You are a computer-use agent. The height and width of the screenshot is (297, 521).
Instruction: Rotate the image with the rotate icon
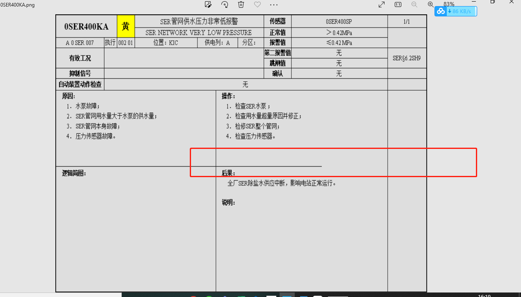[225, 4]
